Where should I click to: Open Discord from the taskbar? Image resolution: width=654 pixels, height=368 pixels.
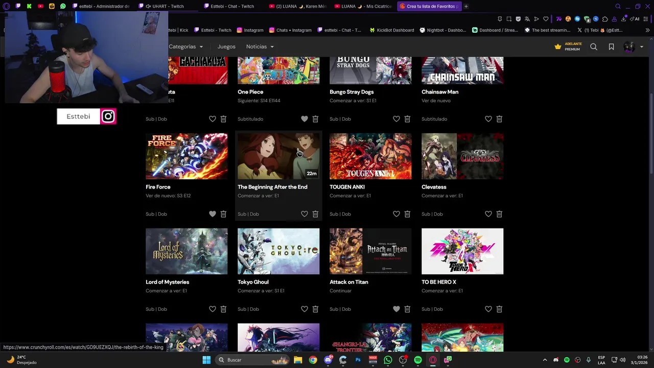pos(328,360)
